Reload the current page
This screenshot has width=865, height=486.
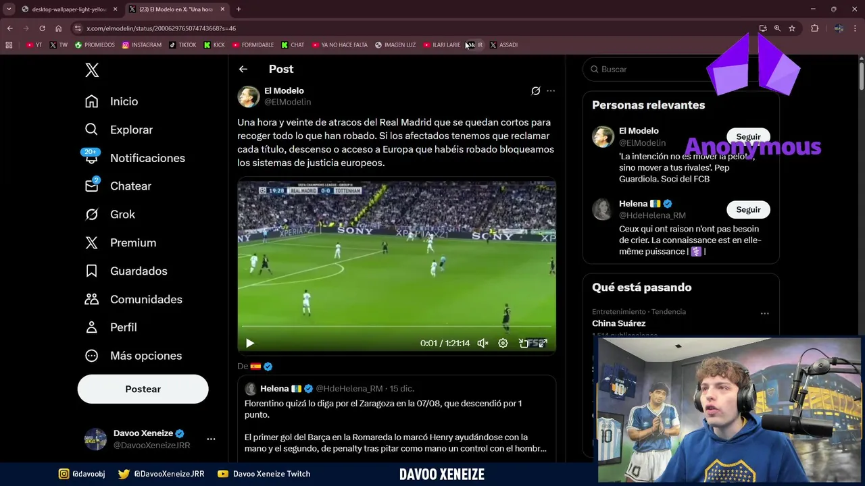(x=42, y=28)
